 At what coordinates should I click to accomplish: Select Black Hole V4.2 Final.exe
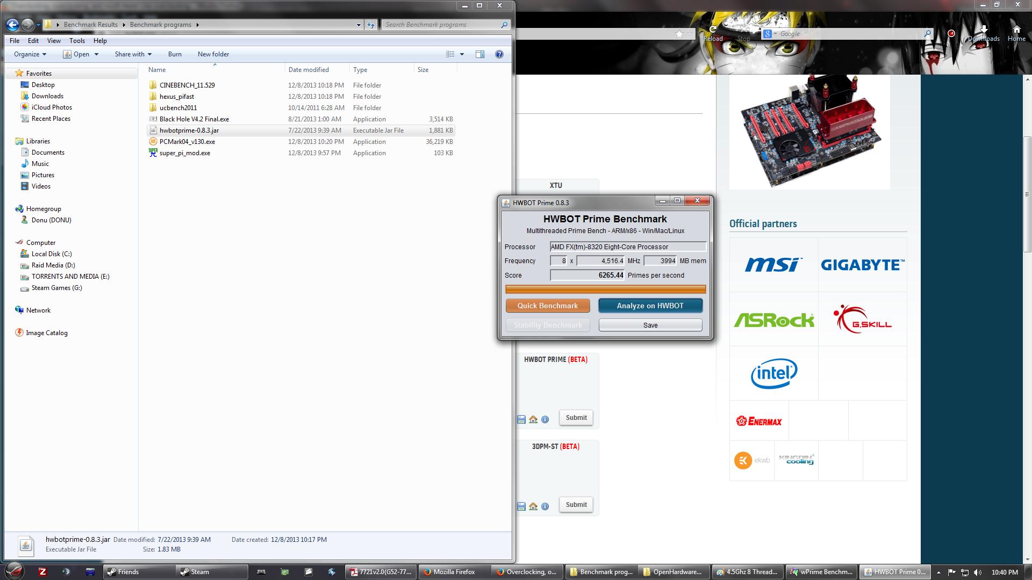[x=194, y=119]
